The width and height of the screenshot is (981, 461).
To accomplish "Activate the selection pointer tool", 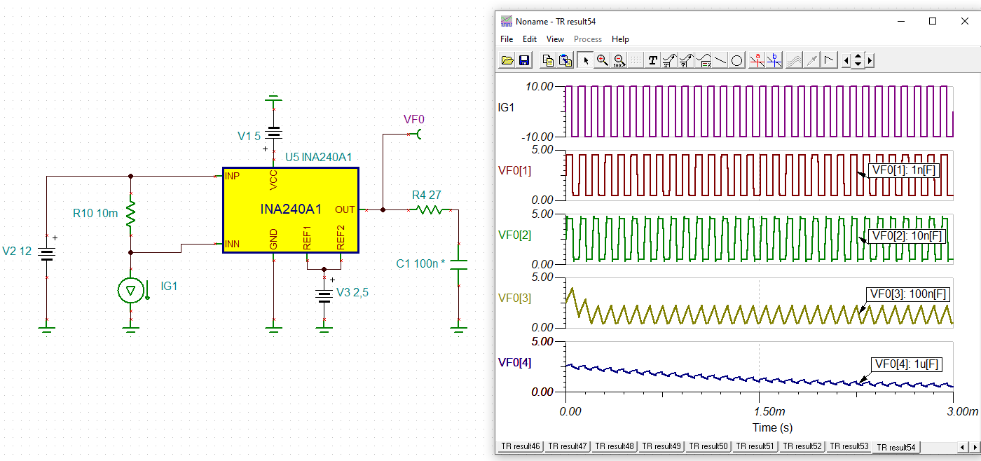I will pos(586,60).
